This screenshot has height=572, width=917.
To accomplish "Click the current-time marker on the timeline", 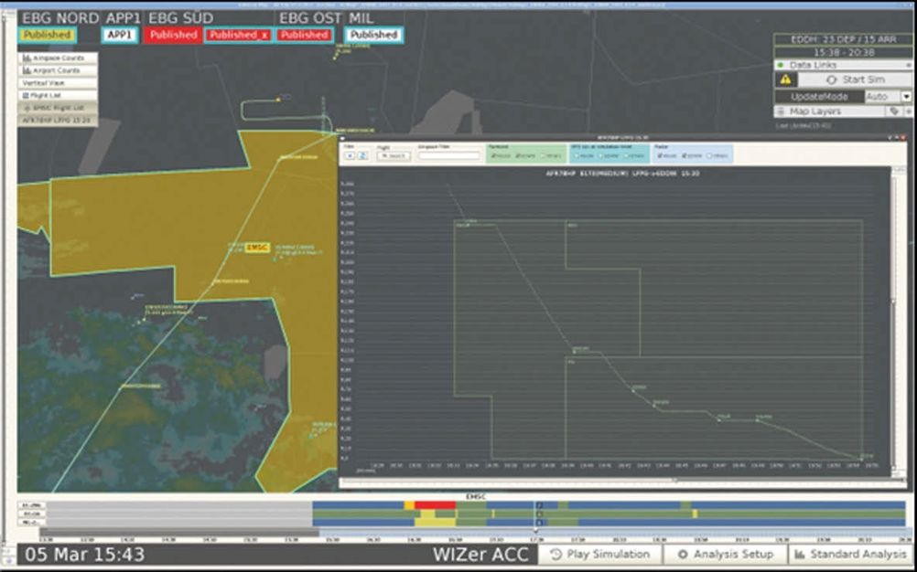I will 535,531.
